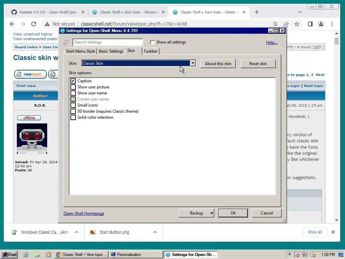Launch media player from taskbar
This screenshot has height=259, width=345.
pyautogui.click(x=49, y=255)
